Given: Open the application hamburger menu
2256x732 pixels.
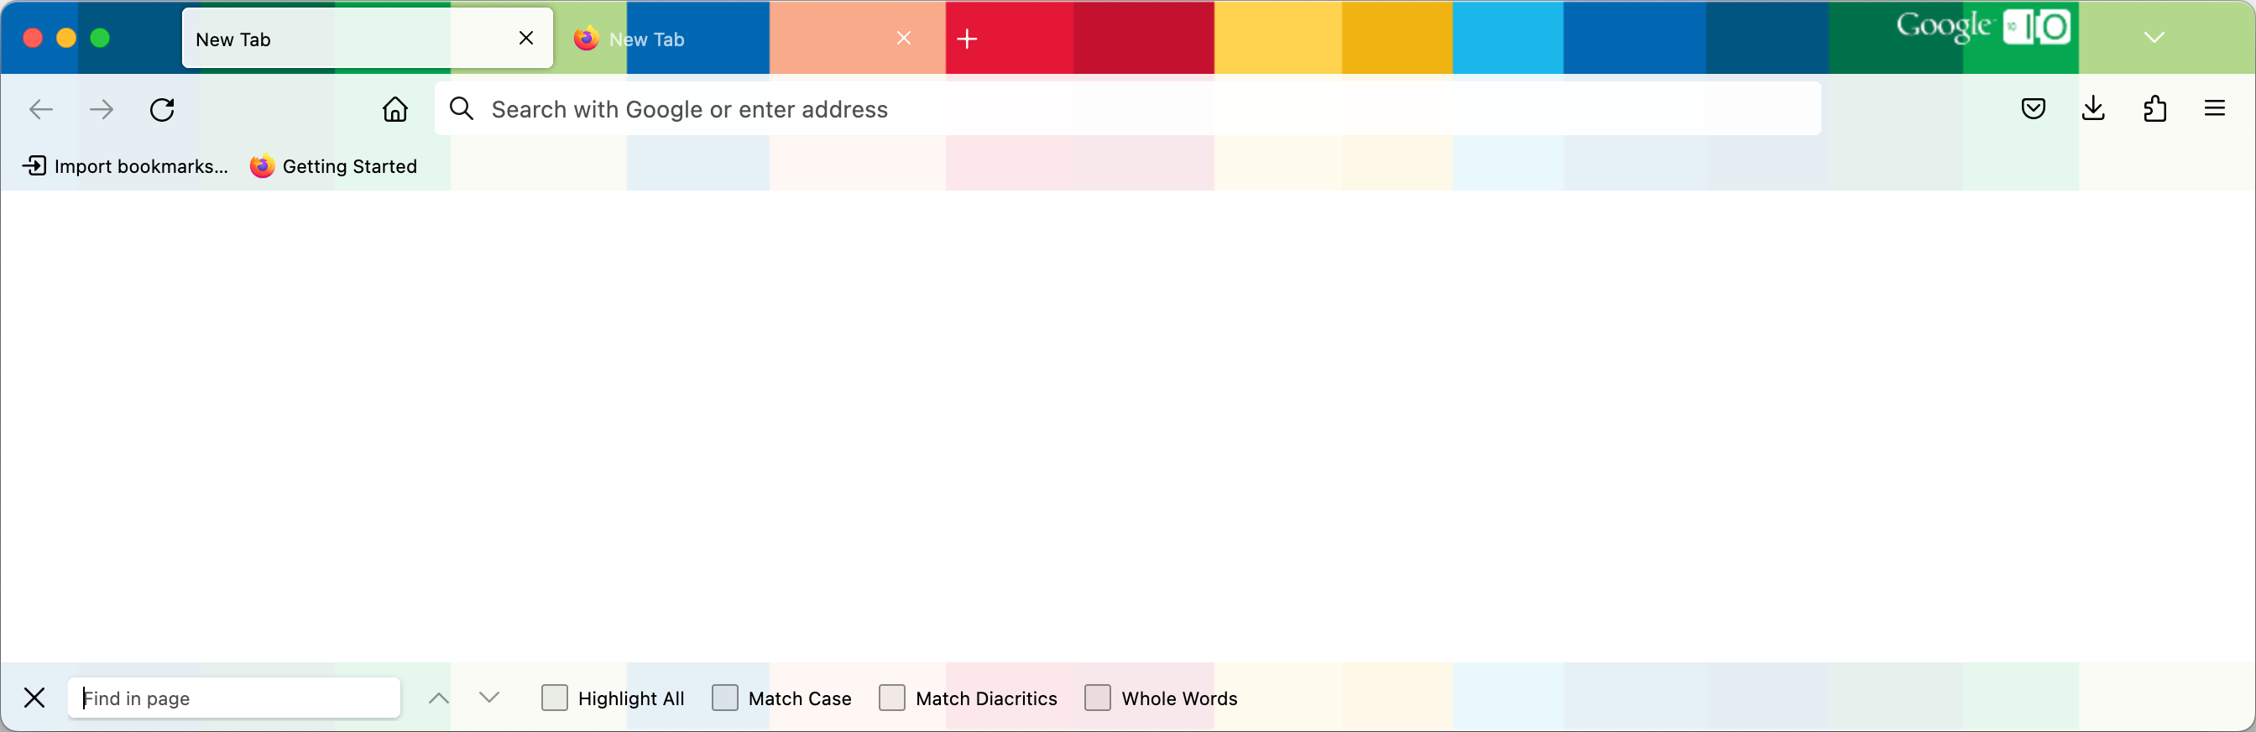Looking at the screenshot, I should coord(2215,108).
